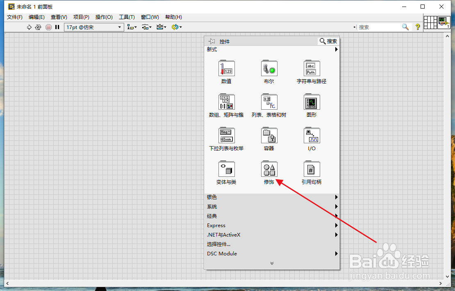This screenshot has width=455, height=291.
Task: Expand the .NET与ActiveX palette category
Action: click(272, 235)
